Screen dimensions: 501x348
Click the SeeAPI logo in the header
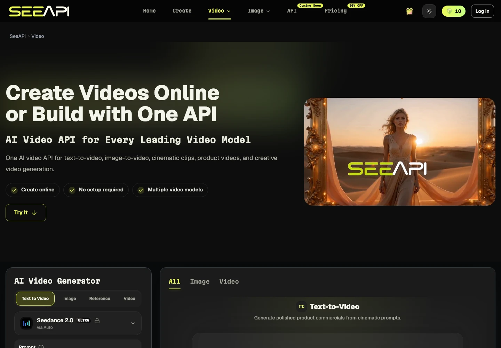(x=39, y=11)
